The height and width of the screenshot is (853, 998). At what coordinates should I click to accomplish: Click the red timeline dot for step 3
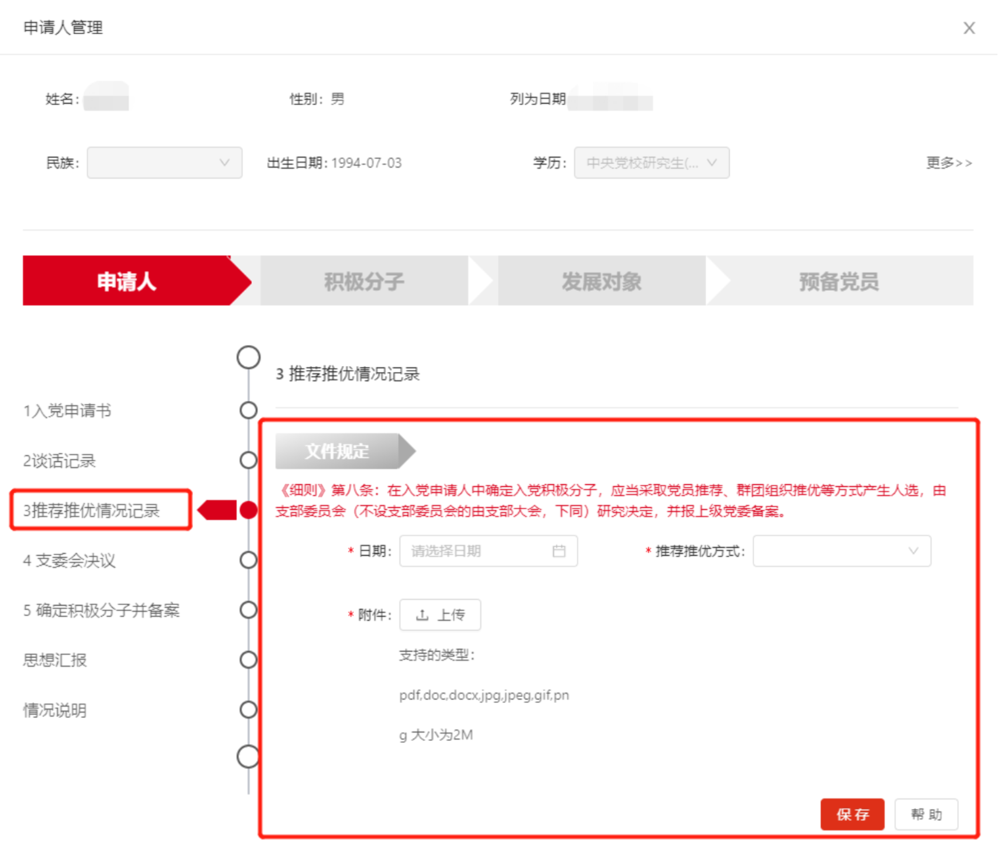pyautogui.click(x=249, y=510)
